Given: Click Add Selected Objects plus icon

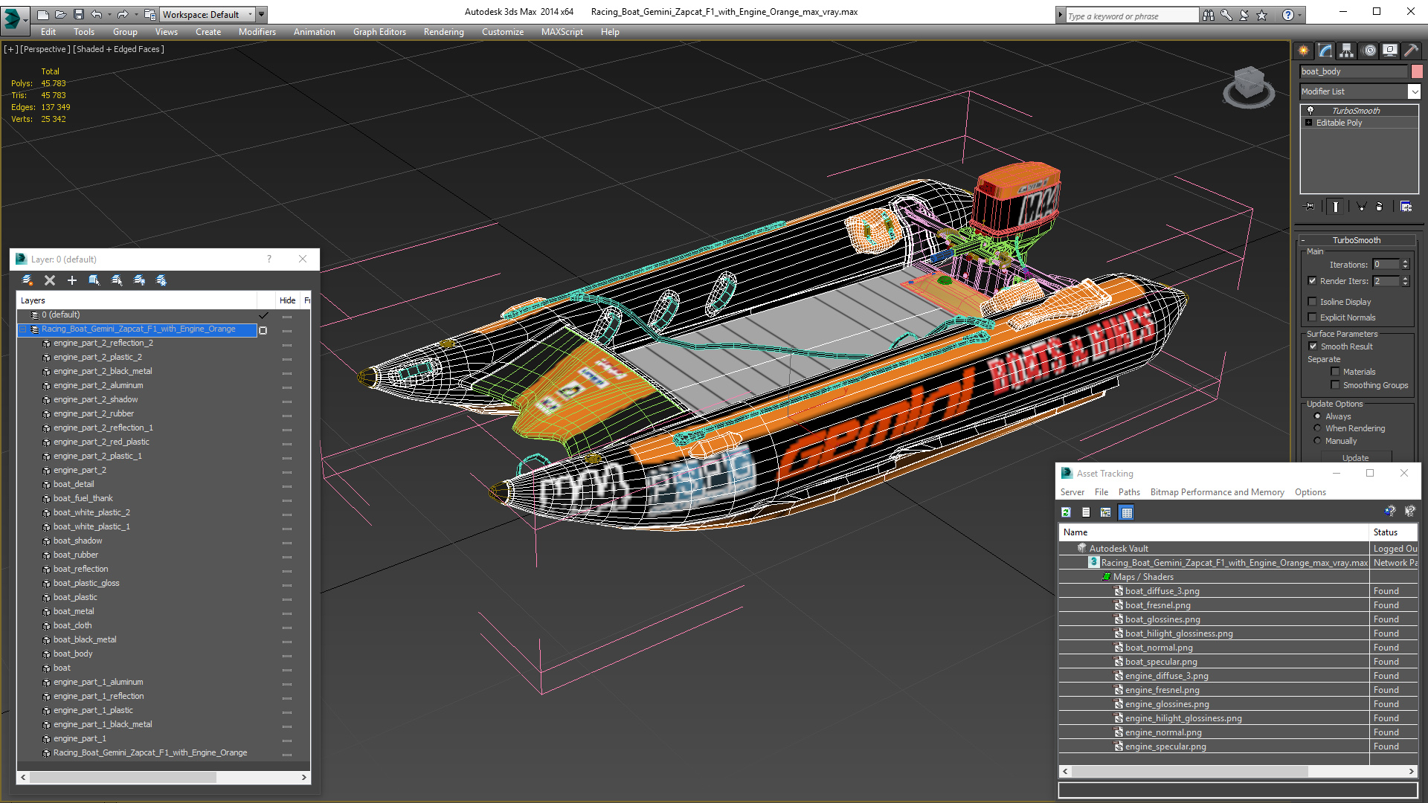Looking at the screenshot, I should [72, 280].
